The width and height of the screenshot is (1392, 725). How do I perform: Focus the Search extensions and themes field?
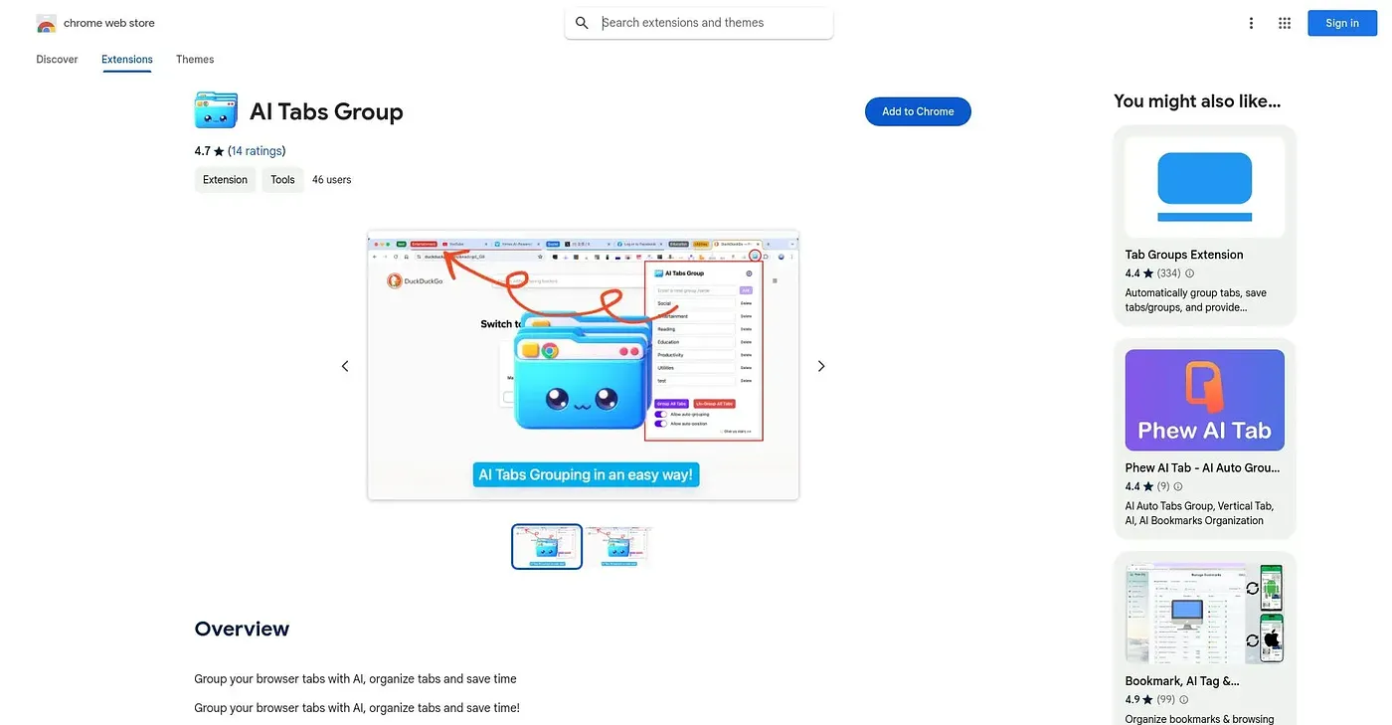click(x=699, y=23)
